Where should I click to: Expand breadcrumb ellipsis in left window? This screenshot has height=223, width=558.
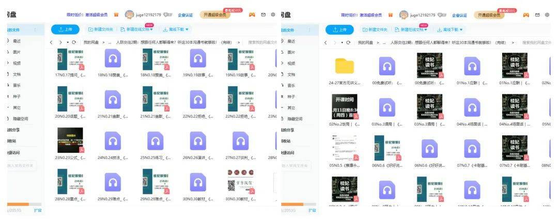pos(110,42)
